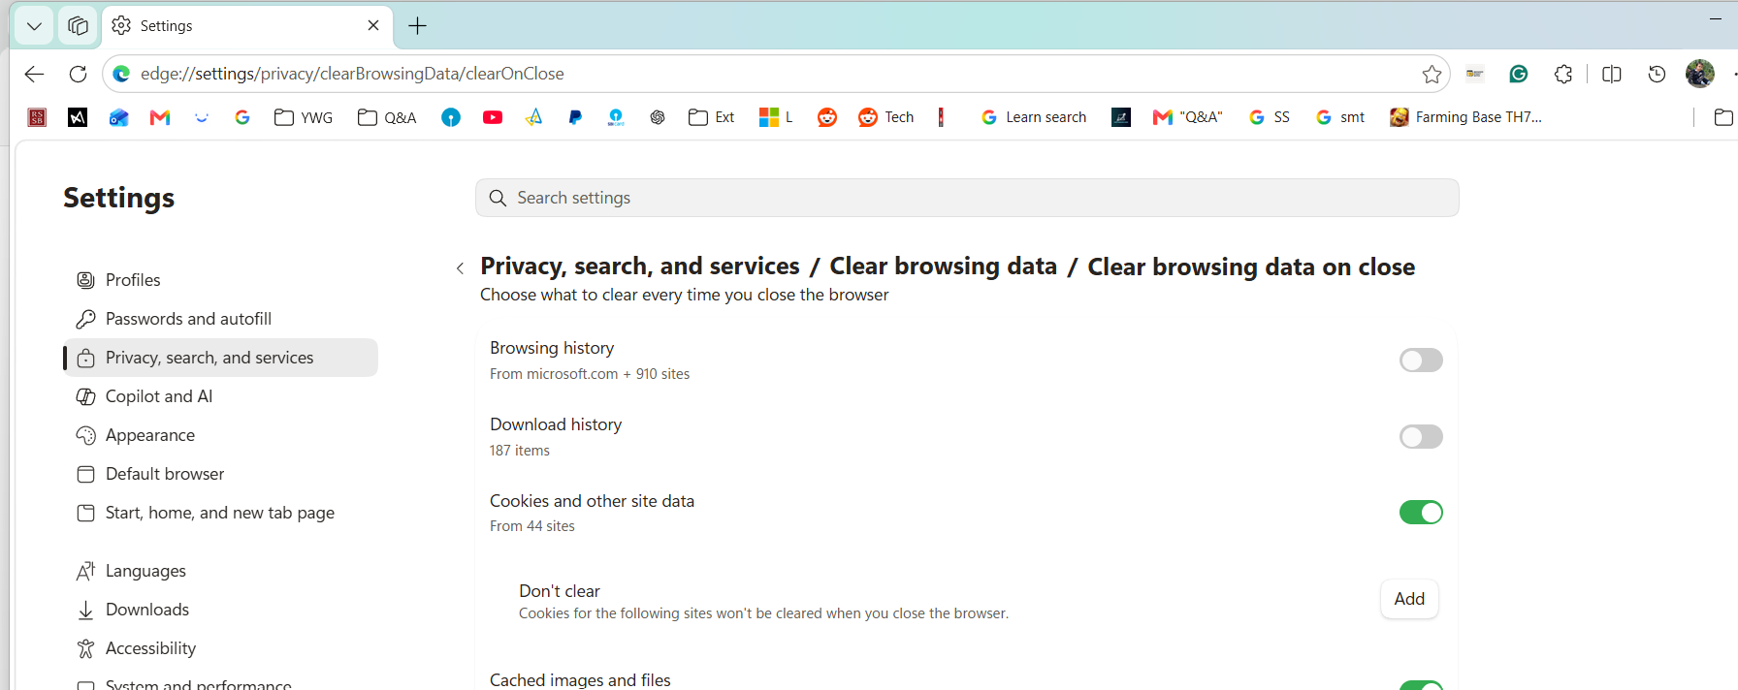
Task: Open the Tab actions menu icon
Action: 34,26
